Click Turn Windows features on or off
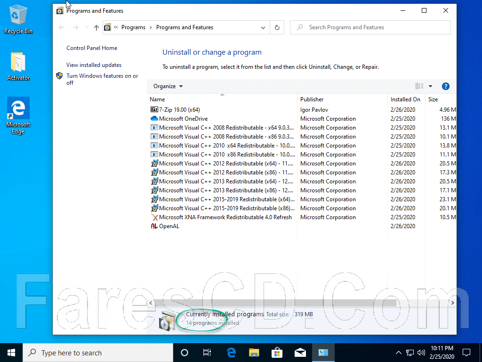The width and height of the screenshot is (482, 362). [x=102, y=79]
